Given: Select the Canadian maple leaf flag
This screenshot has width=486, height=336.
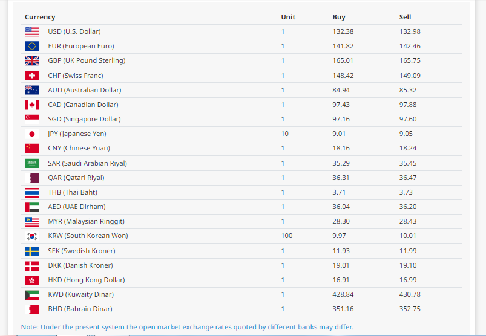Looking at the screenshot, I should click(x=32, y=105).
